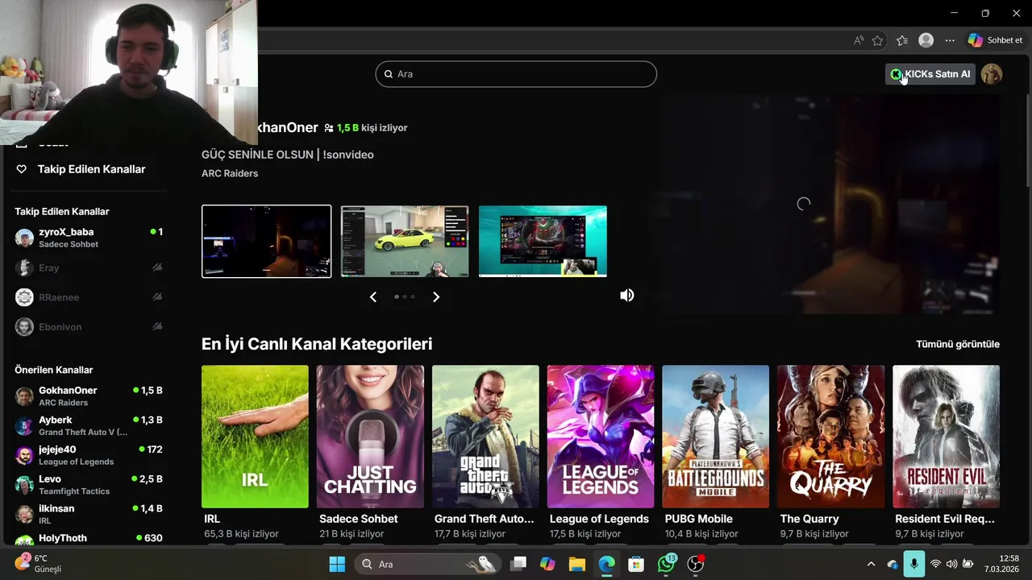1032x580 pixels.
Task: Click the Read Aloud icon in address bar
Action: click(x=859, y=40)
